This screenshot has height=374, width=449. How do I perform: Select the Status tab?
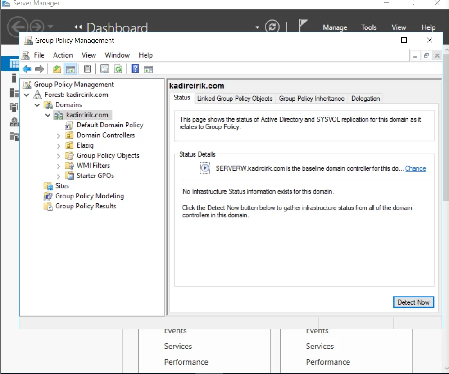182,98
